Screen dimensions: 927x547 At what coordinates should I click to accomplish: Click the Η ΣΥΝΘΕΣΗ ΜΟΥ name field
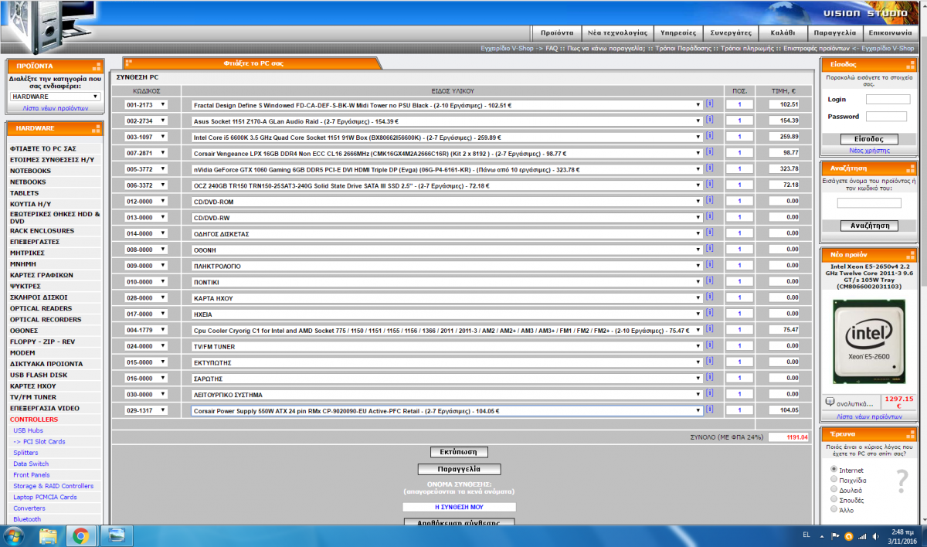pyautogui.click(x=459, y=507)
